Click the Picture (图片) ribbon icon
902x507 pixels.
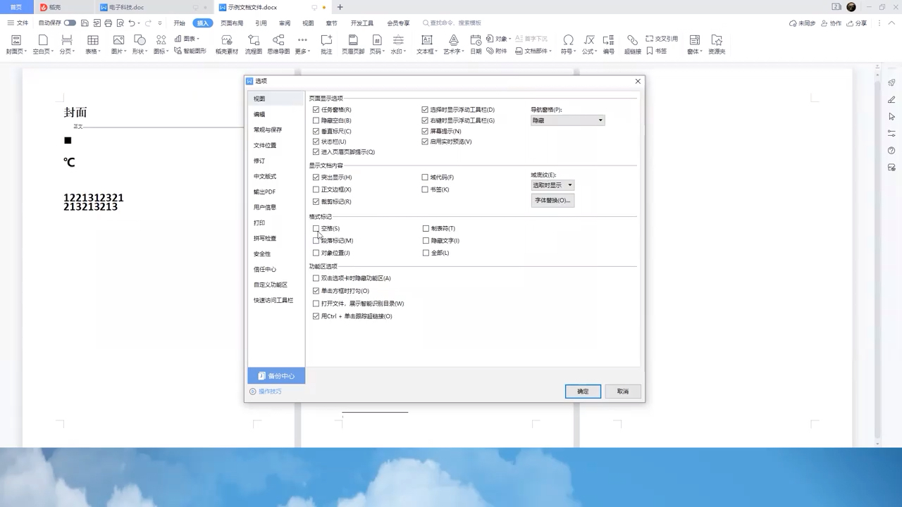118,44
